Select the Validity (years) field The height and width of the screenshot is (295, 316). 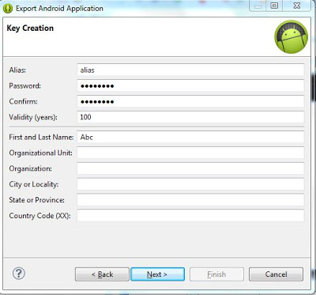pyautogui.click(x=190, y=117)
